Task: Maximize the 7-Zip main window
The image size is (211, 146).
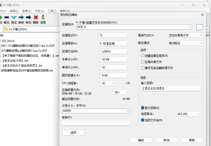Action: pyautogui.click(x=193, y=5)
